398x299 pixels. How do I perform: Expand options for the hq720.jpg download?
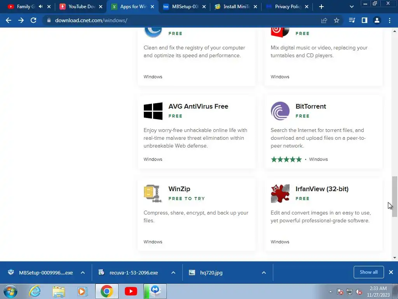pos(264,273)
